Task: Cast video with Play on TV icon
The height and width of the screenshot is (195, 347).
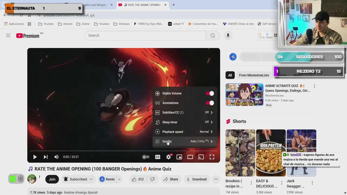Action: (201, 157)
